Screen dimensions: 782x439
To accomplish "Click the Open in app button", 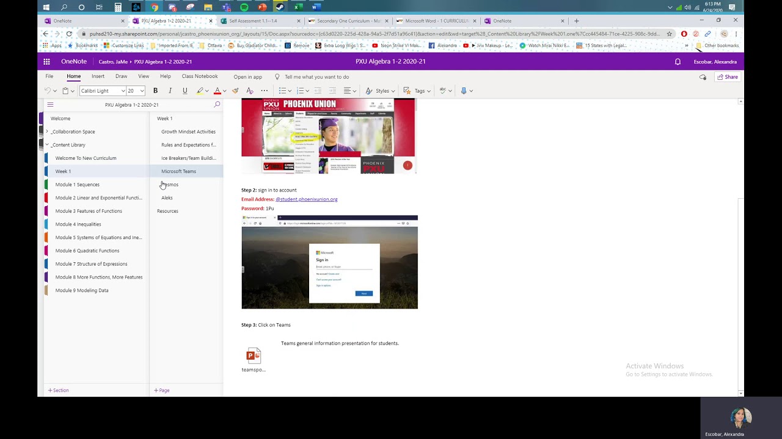I will click(x=247, y=77).
